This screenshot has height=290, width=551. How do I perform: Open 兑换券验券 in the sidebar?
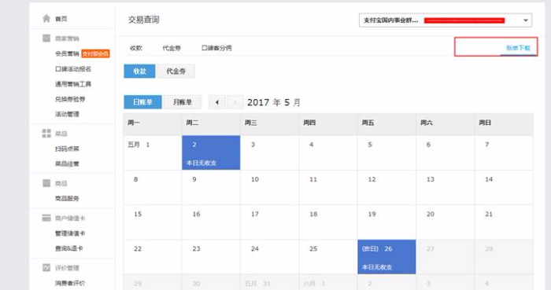tap(70, 99)
